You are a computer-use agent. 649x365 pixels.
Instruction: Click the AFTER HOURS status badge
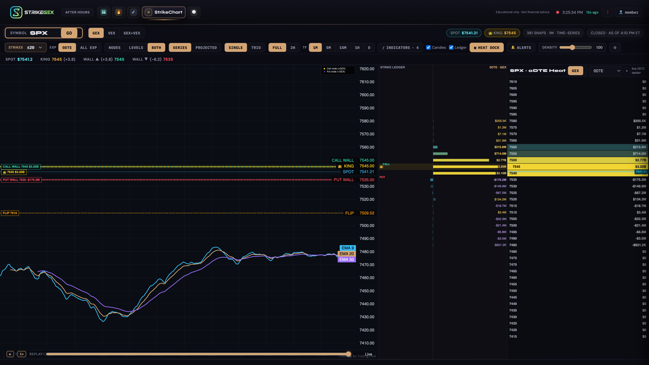(77, 12)
